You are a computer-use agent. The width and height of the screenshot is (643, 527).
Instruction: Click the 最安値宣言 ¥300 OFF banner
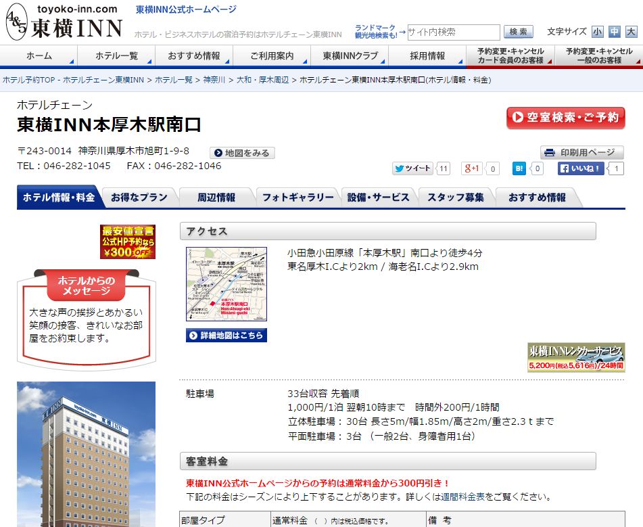click(128, 242)
